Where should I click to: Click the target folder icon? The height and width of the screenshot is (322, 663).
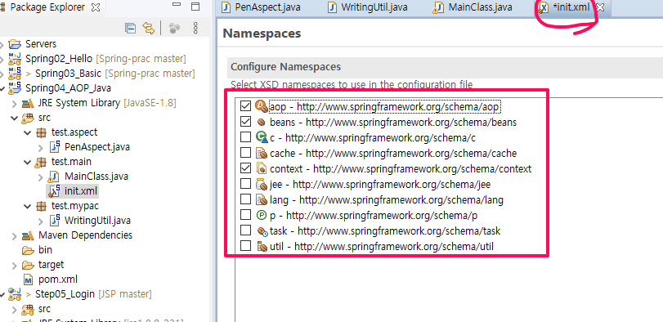pos(28,265)
